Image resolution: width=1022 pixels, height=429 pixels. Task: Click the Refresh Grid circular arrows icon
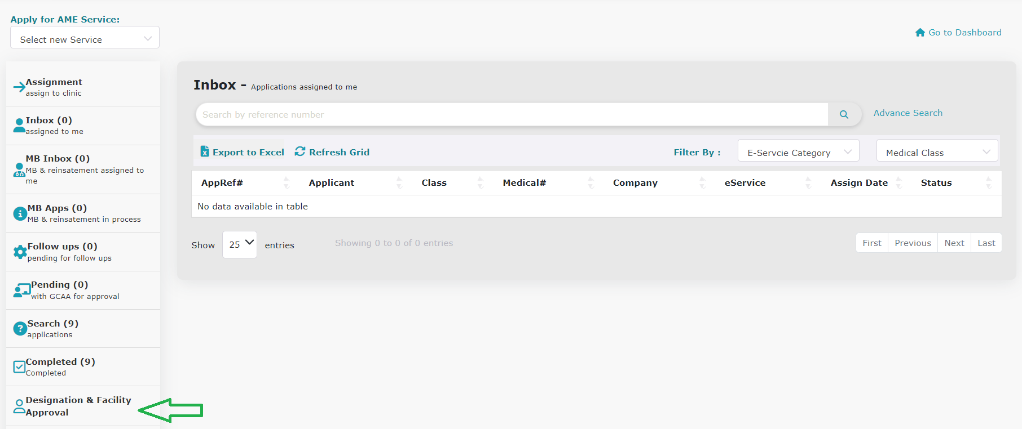coord(300,151)
